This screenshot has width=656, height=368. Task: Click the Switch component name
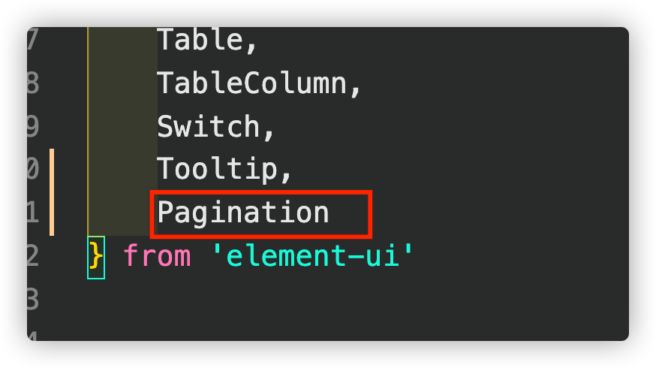209,126
